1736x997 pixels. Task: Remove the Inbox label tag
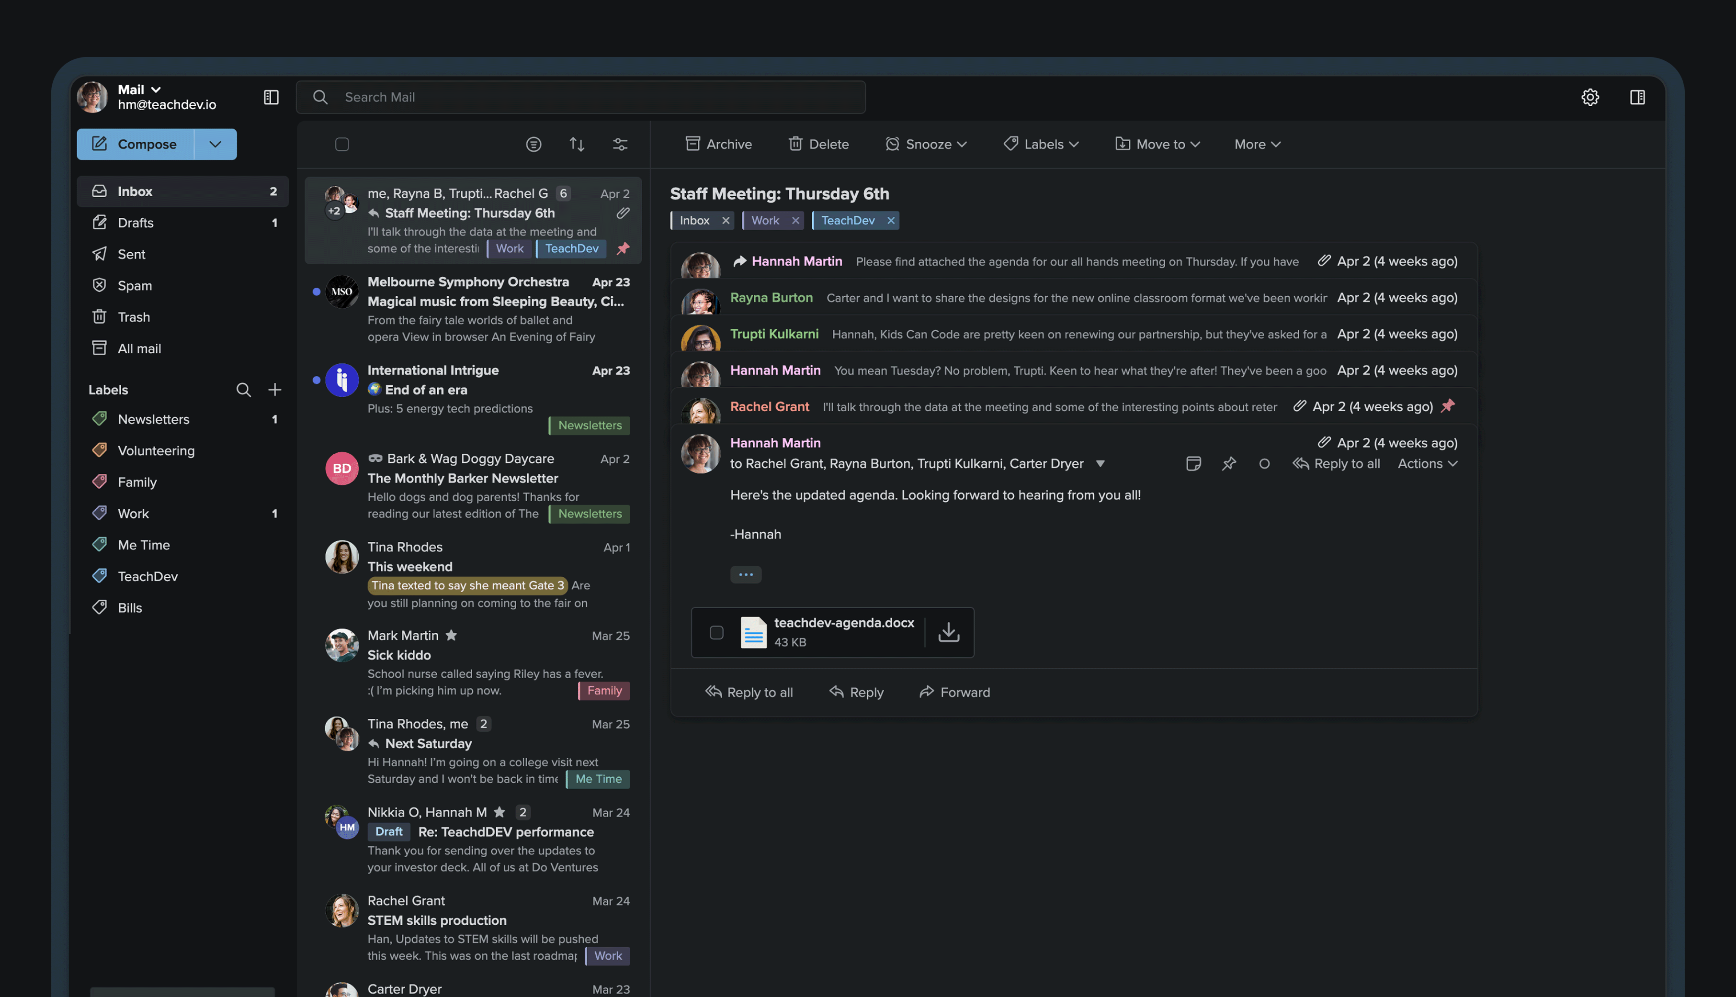[x=726, y=221]
